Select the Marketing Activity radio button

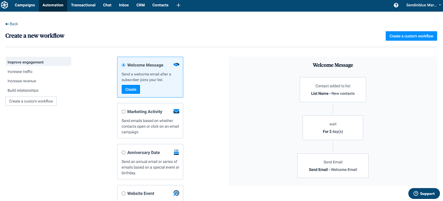point(124,112)
